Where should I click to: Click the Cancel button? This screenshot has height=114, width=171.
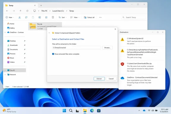pos(111,79)
